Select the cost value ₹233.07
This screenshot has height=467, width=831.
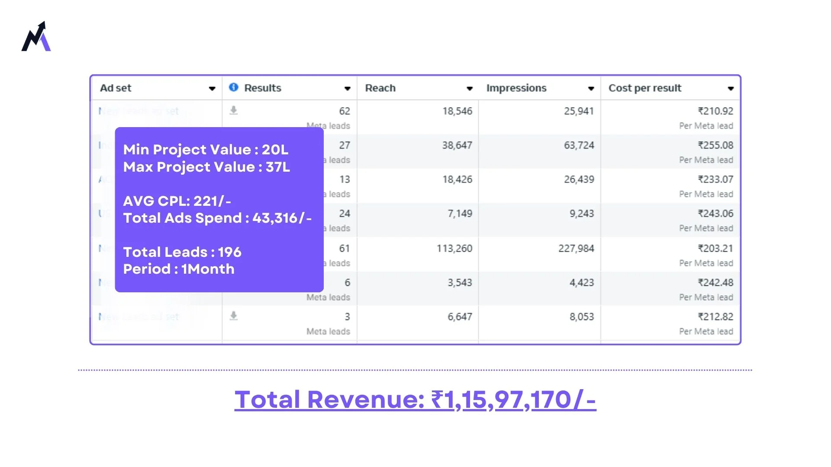tap(715, 179)
